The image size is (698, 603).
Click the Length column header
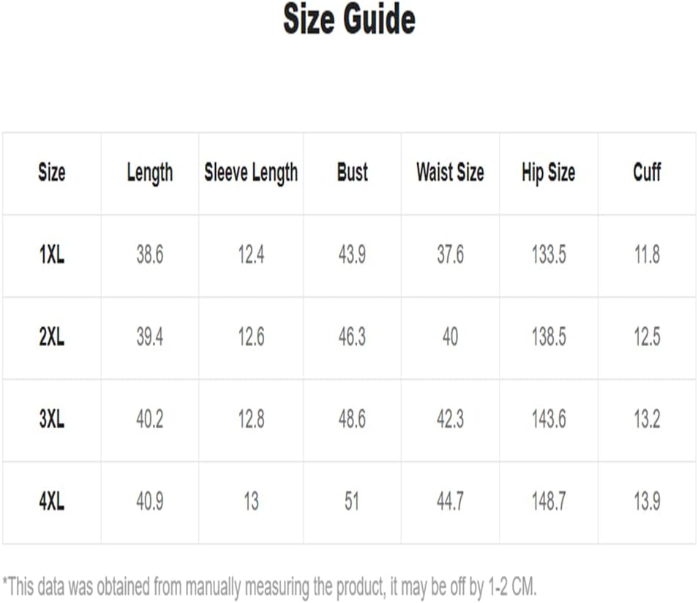[x=150, y=173]
